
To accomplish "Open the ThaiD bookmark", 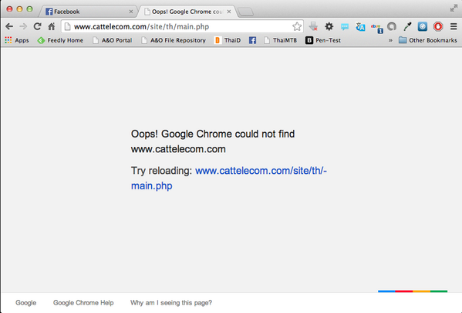I will tap(228, 40).
